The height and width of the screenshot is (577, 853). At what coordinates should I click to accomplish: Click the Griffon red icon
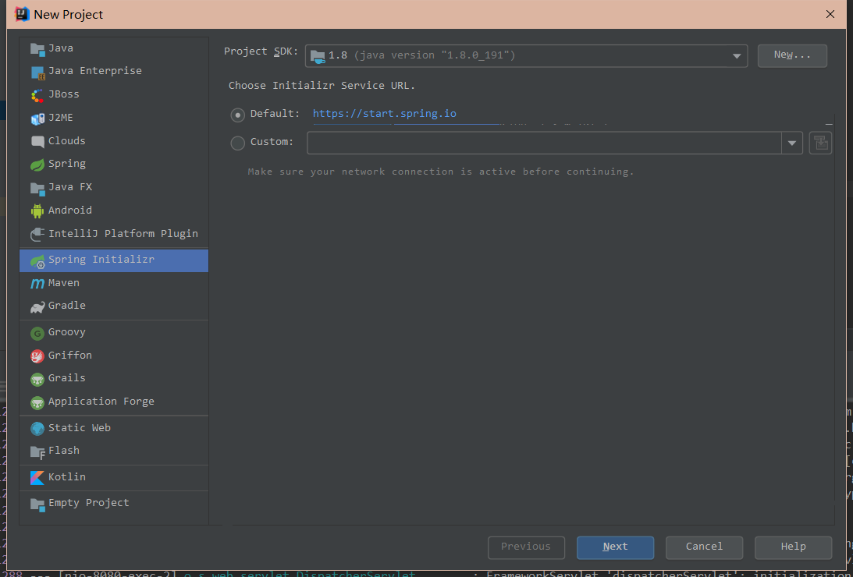coord(37,356)
